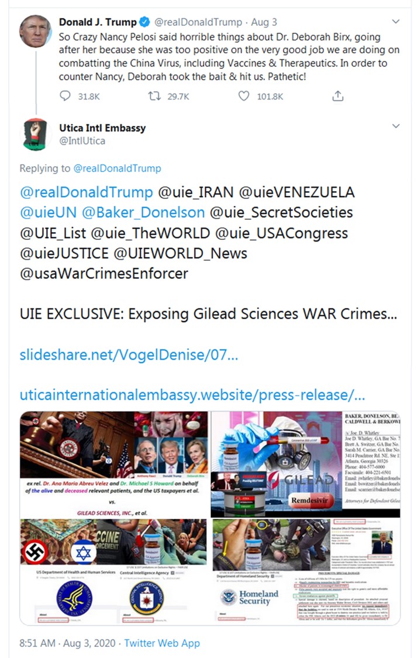The width and height of the screenshot is (418, 658).
Task: Click @realDonaldTrump in the Replying to line
Action: pyautogui.click(x=117, y=168)
